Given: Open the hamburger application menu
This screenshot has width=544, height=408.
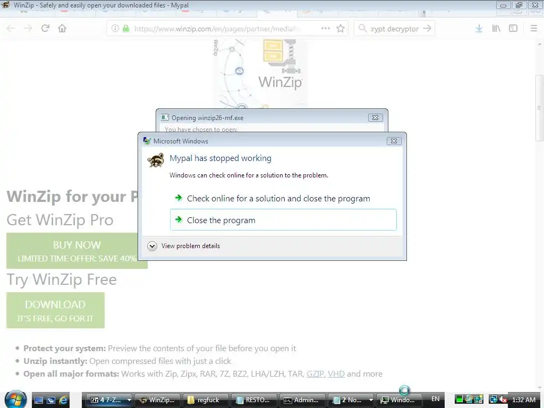Looking at the screenshot, I should coord(534,29).
